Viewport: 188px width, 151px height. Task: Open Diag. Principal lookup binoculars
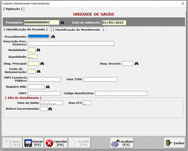point(42,64)
